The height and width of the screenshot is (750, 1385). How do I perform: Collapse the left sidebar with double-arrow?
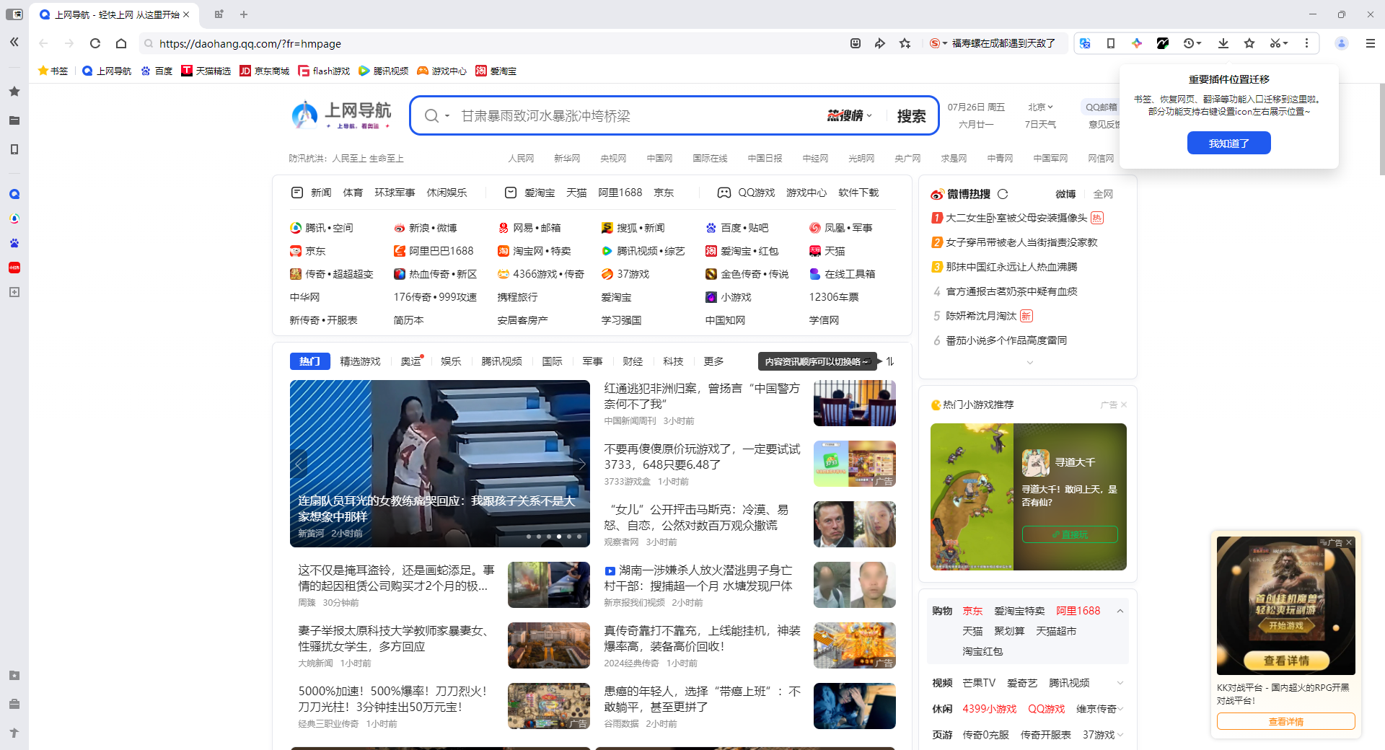click(x=14, y=43)
